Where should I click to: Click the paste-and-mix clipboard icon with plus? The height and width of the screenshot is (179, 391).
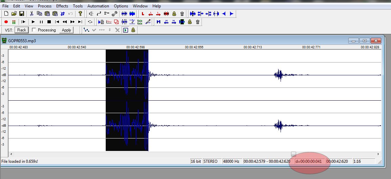click(x=55, y=14)
